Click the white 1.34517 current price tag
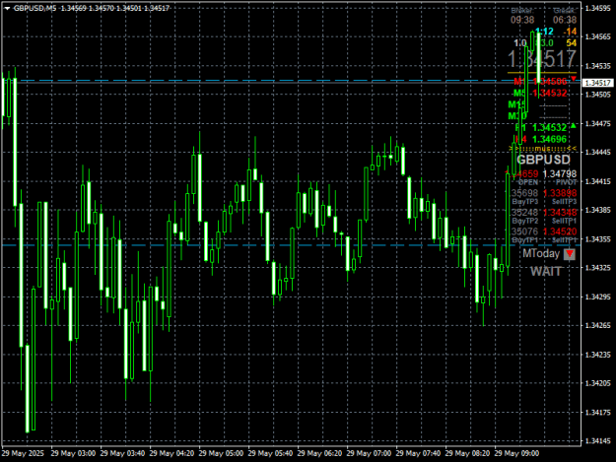 coord(597,83)
